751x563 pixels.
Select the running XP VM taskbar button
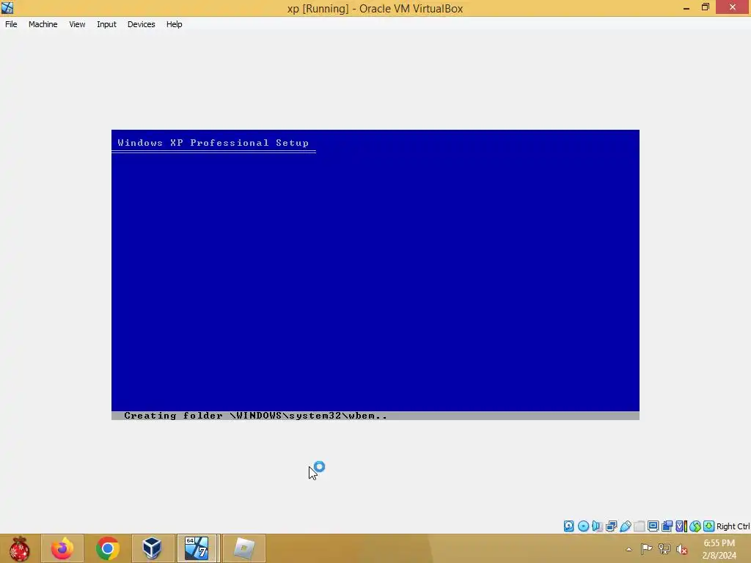pos(197,548)
